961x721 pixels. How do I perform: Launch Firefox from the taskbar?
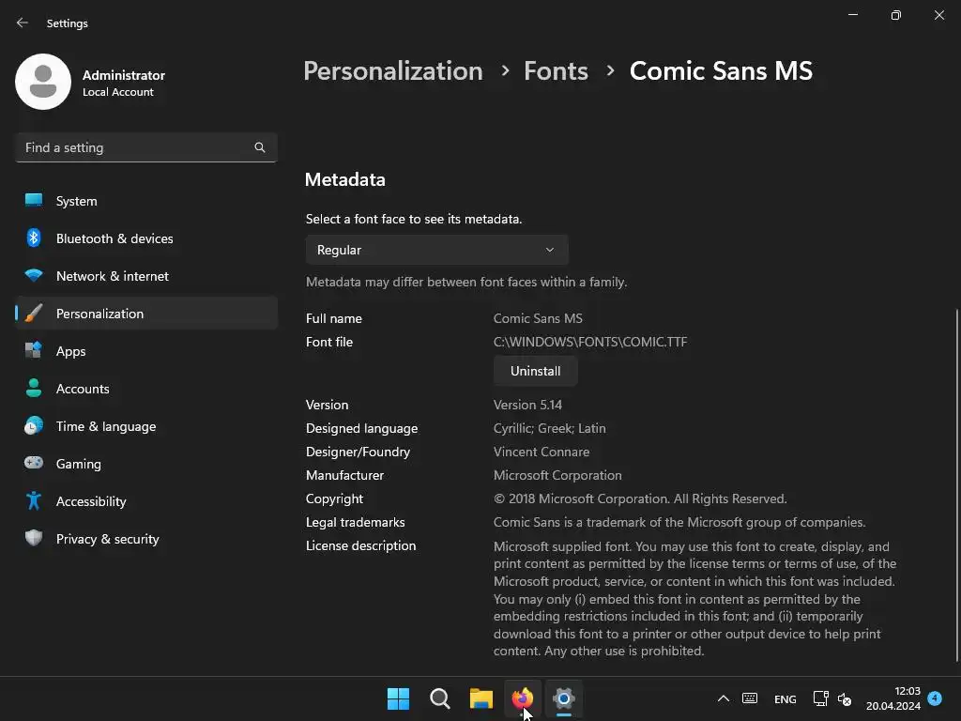(522, 698)
